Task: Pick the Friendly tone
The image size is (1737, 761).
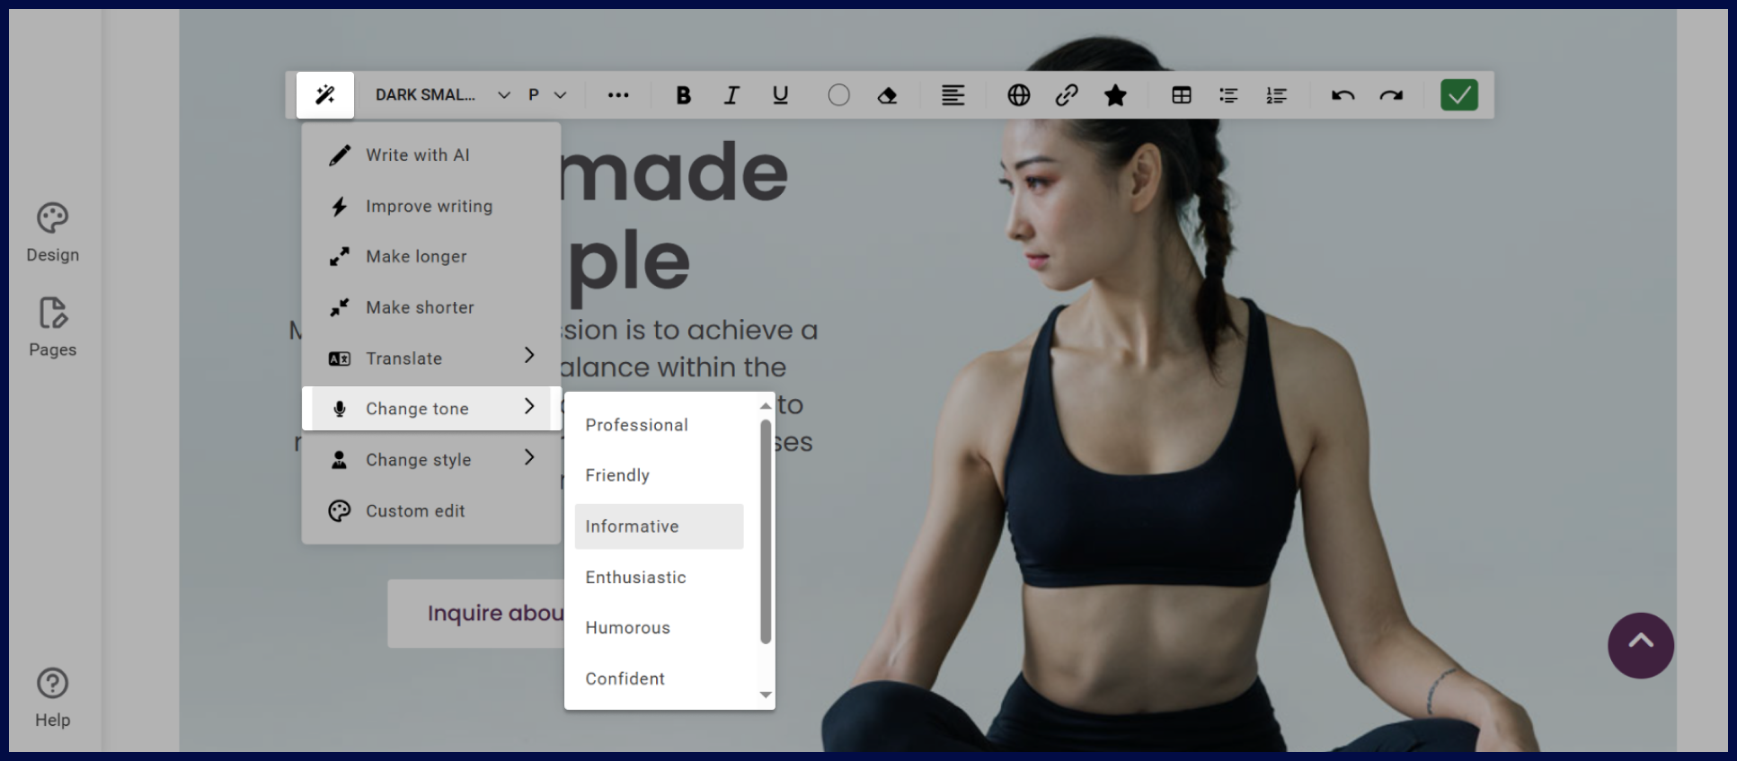Action: tap(660, 475)
